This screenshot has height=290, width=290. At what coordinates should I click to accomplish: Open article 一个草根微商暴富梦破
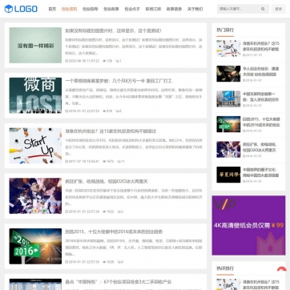pyautogui.click(x=119, y=81)
